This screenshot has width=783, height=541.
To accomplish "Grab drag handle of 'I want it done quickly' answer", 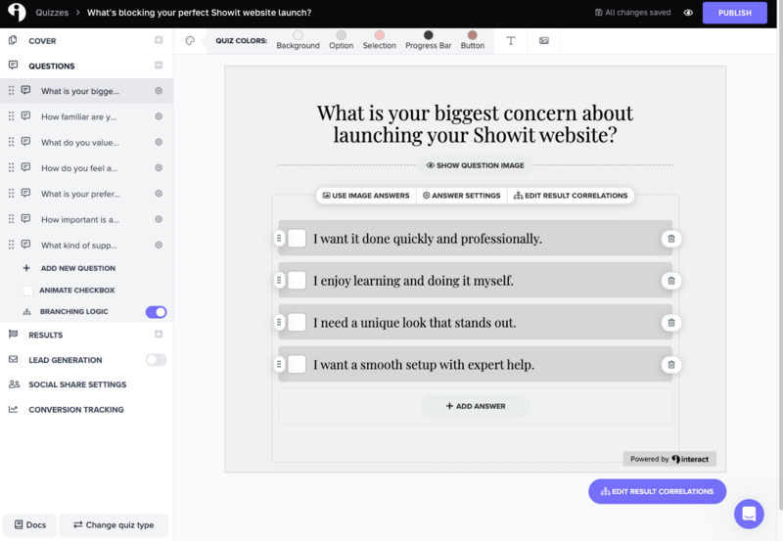I will pos(279,239).
